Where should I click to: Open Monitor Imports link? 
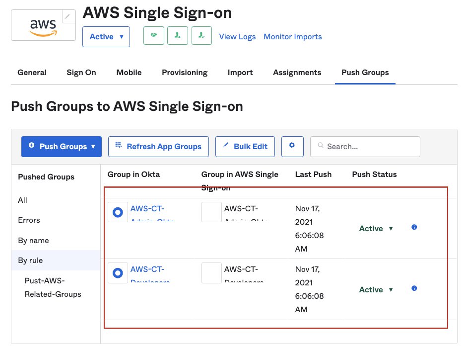pos(293,37)
